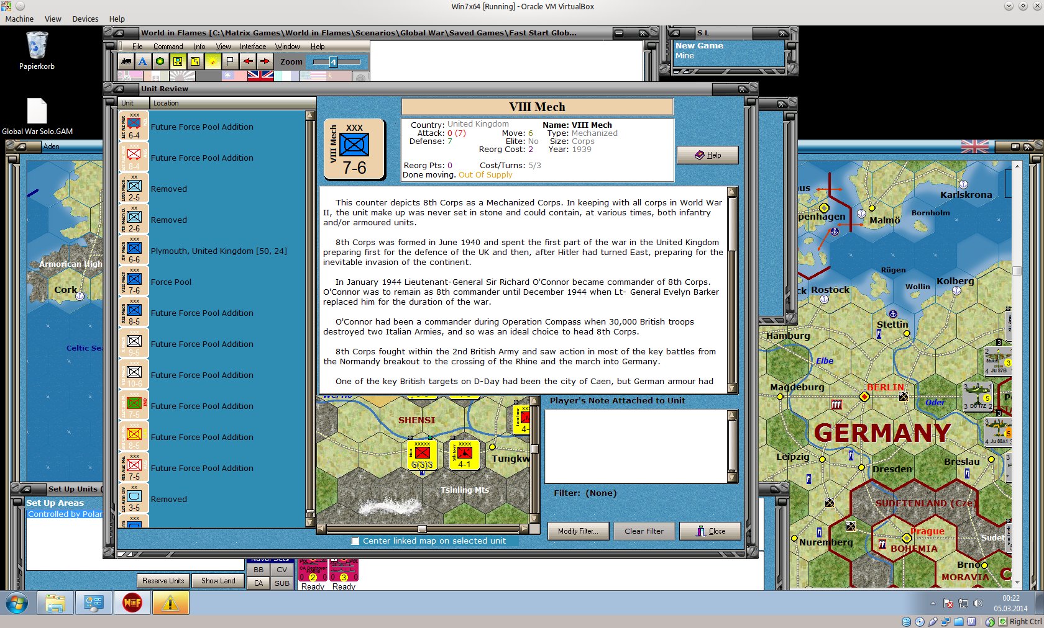
Task: Click the yellow pencil toolbar icon
Action: pyautogui.click(x=213, y=61)
